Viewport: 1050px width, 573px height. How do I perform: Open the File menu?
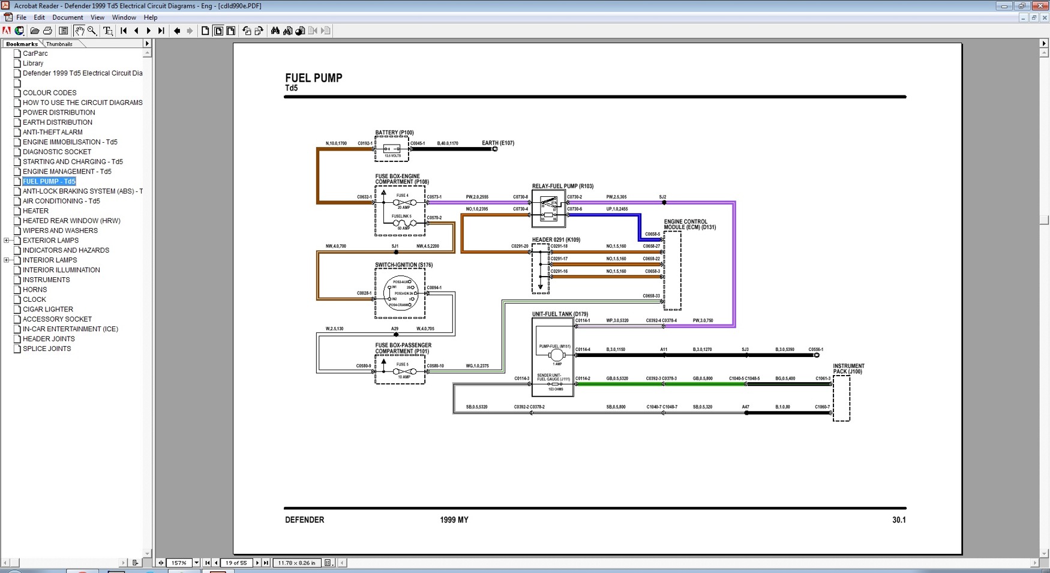pyautogui.click(x=21, y=17)
